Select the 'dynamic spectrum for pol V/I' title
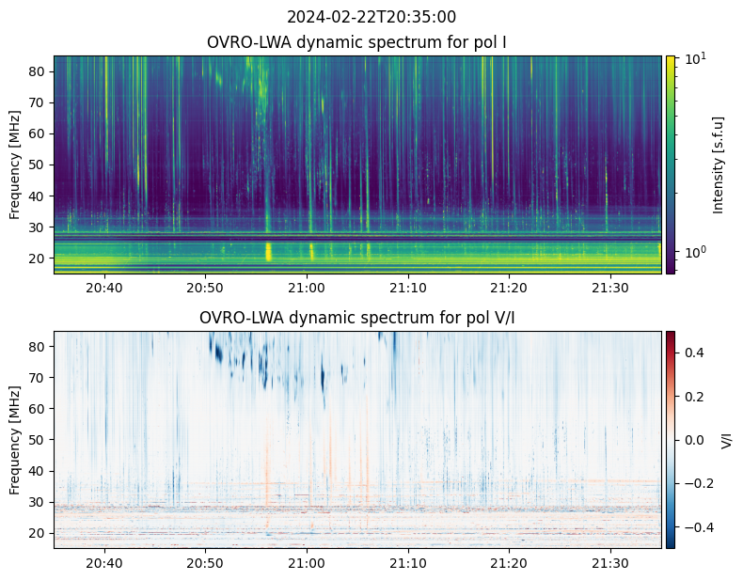The height and width of the screenshot is (580, 743). click(357, 318)
